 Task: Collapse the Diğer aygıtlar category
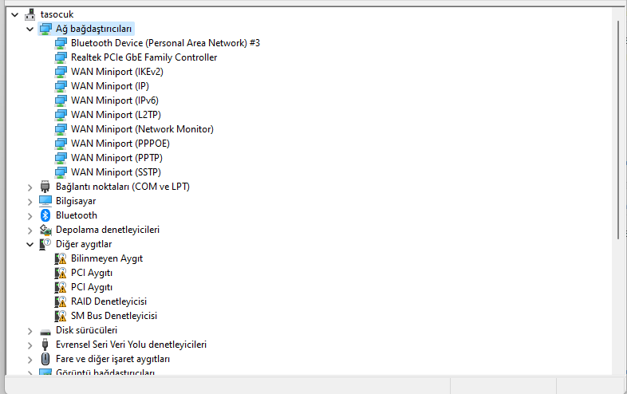point(30,244)
